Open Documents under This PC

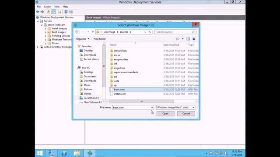(x=90, y=76)
